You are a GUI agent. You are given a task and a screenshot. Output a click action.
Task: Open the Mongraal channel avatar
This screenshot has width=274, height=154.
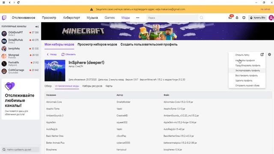(4, 56)
